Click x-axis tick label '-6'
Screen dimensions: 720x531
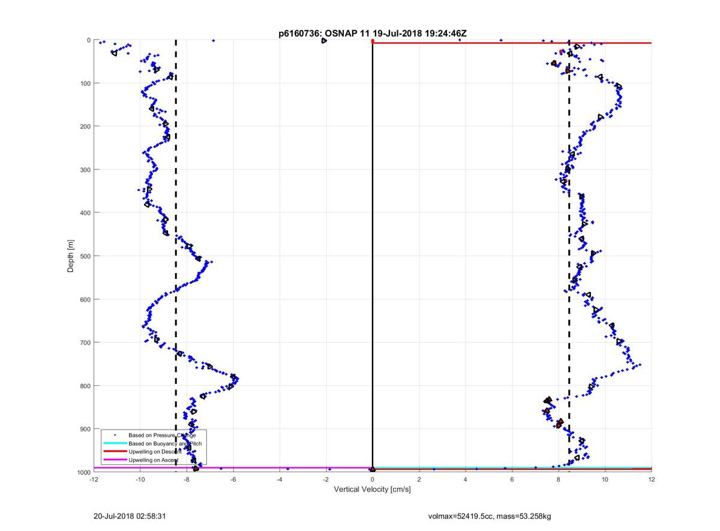pos(233,479)
